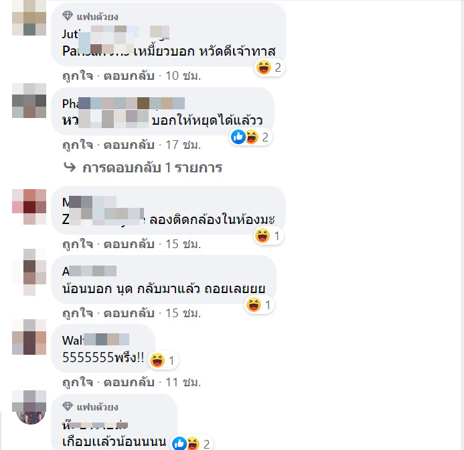
Task: Reply to the 5555555พรึง!! comment
Action: click(x=129, y=382)
